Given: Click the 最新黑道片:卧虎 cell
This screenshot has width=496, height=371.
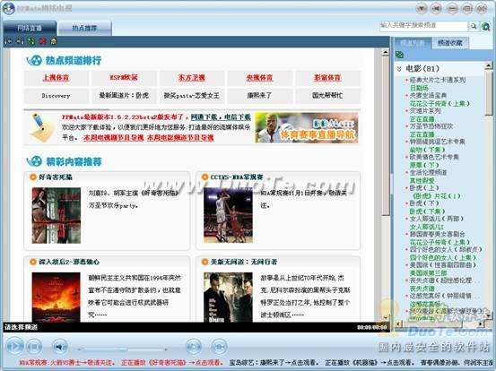Looking at the screenshot, I should click(x=124, y=95).
